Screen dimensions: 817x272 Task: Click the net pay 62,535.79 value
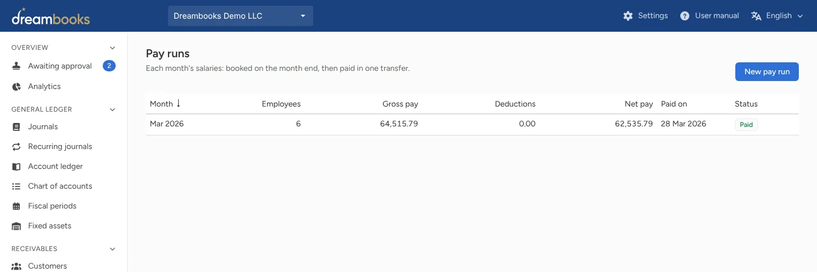(x=634, y=124)
